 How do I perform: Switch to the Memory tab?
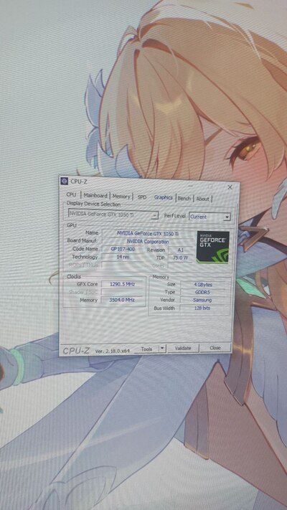click(121, 196)
